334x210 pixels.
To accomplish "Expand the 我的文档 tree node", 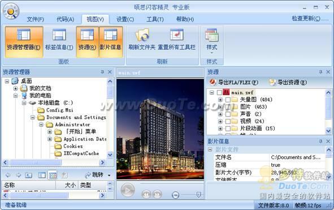I will click(x=15, y=88).
